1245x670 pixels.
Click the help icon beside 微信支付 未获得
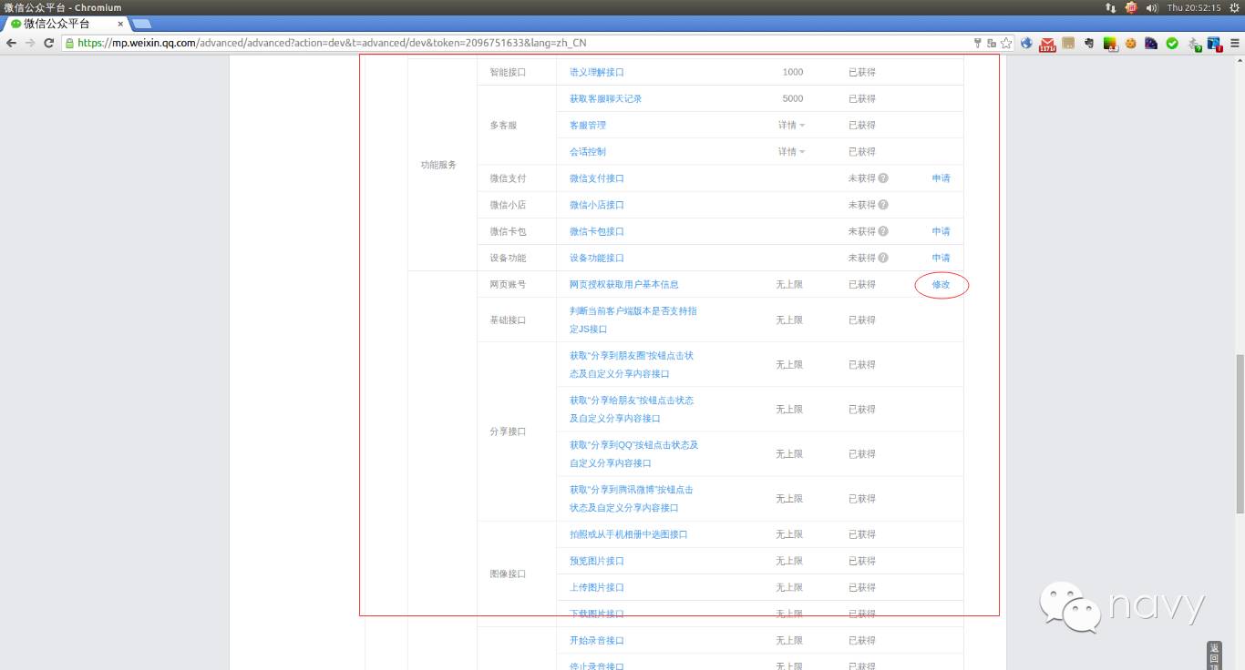point(883,178)
